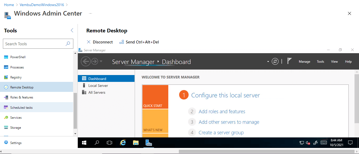Launch Internet Explorer from taskbar
359x154 pixels.
pos(123,143)
